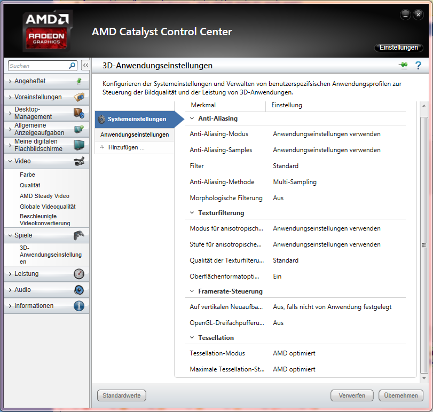Click the green pin icon beside Angeheftet
The width and height of the screenshot is (433, 412).
(79, 81)
